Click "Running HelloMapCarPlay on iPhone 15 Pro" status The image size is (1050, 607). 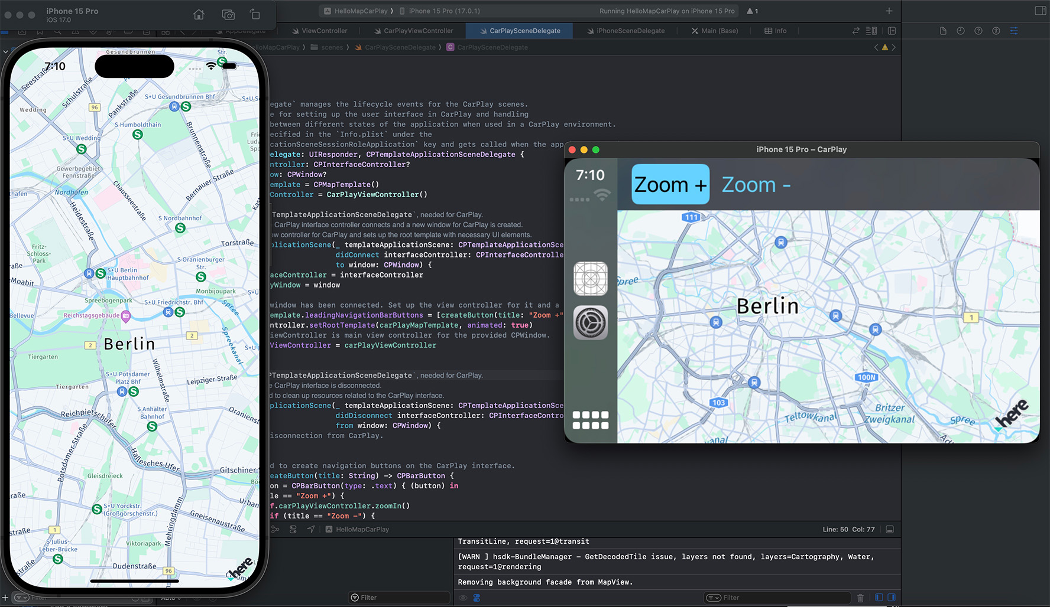tap(667, 11)
